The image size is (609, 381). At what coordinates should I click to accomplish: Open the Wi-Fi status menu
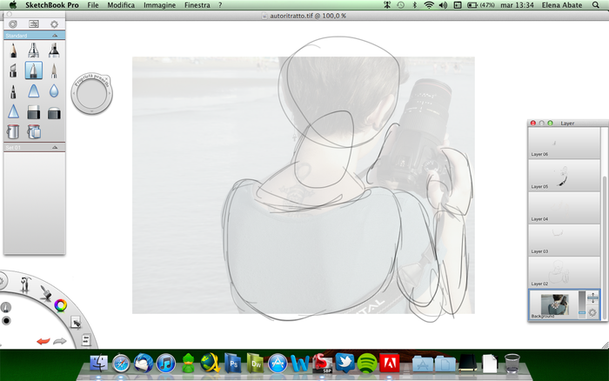point(429,5)
